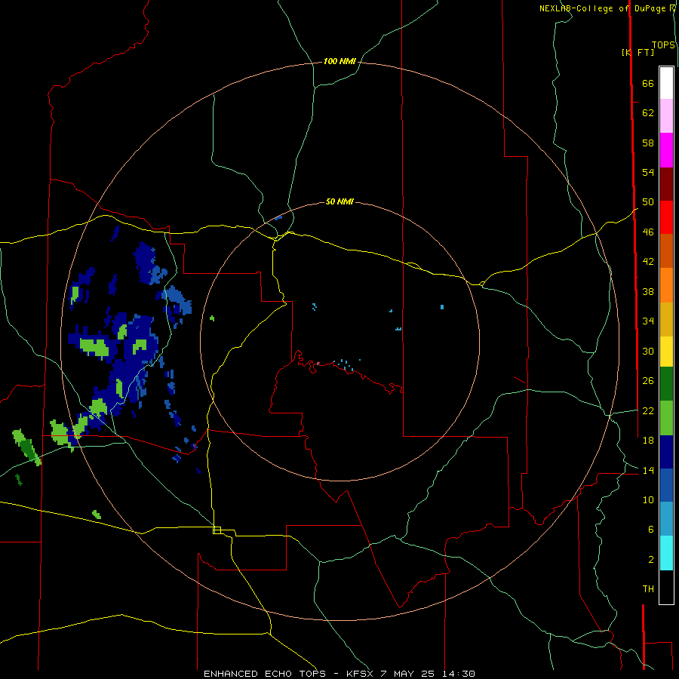Click the 100 NMI range ring label
The height and width of the screenshot is (679, 679).
339,62
